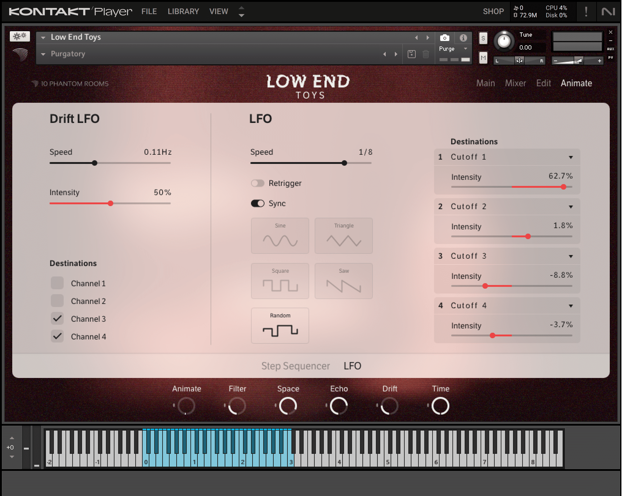Viewport: 622px width, 496px height.
Task: Click the minus volume button
Action: (555, 61)
